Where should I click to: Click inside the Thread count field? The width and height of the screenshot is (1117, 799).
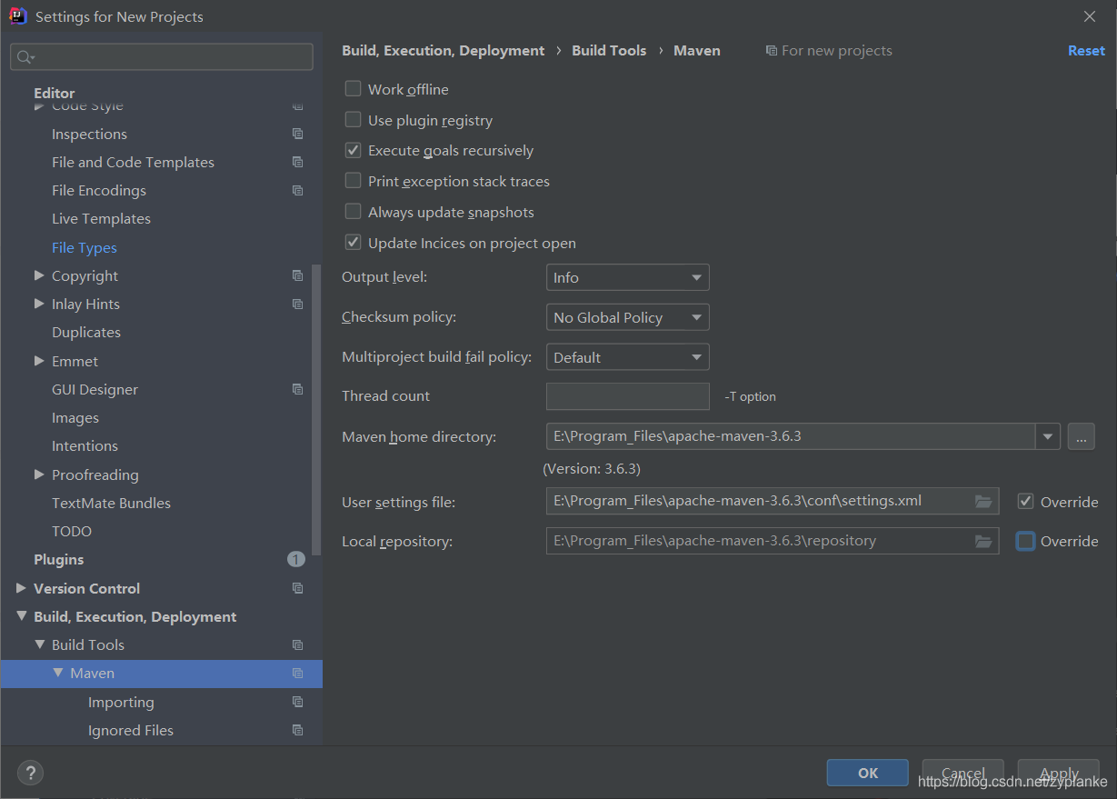[x=627, y=396]
